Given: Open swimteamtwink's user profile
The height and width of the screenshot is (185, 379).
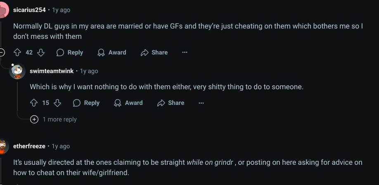Looking at the screenshot, I should pos(52,71).
